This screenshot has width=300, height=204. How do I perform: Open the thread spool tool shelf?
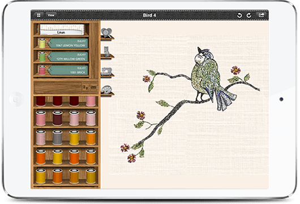click(x=106, y=52)
